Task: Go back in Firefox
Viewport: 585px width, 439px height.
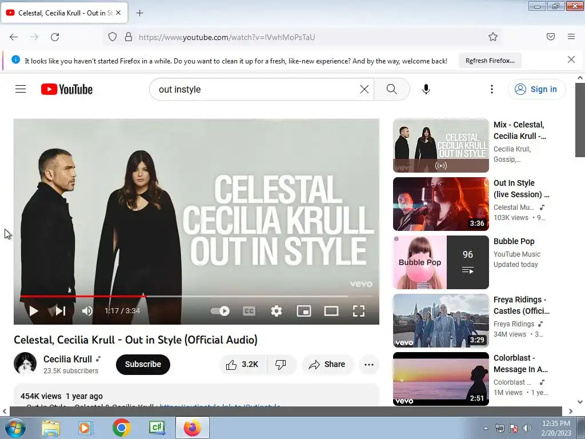Action: point(14,37)
